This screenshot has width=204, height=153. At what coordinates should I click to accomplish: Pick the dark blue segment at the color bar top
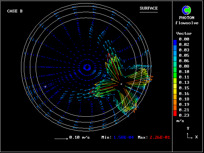[x=175, y=41]
